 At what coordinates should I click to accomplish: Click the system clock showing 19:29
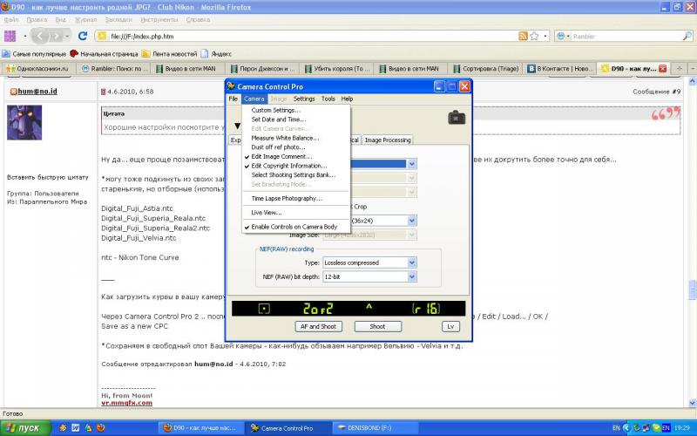pyautogui.click(x=683, y=428)
